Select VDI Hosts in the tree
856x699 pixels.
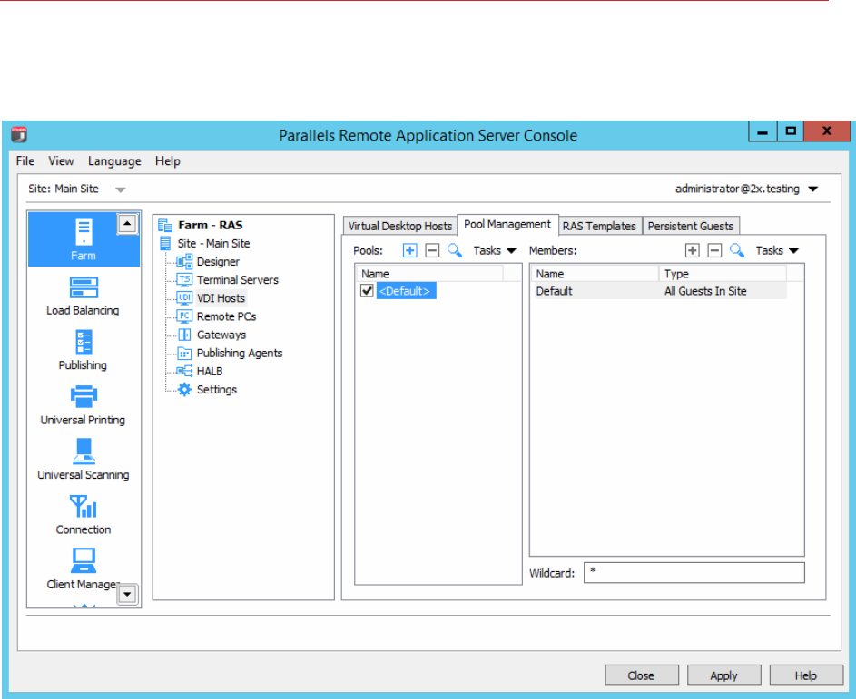pyautogui.click(x=221, y=298)
